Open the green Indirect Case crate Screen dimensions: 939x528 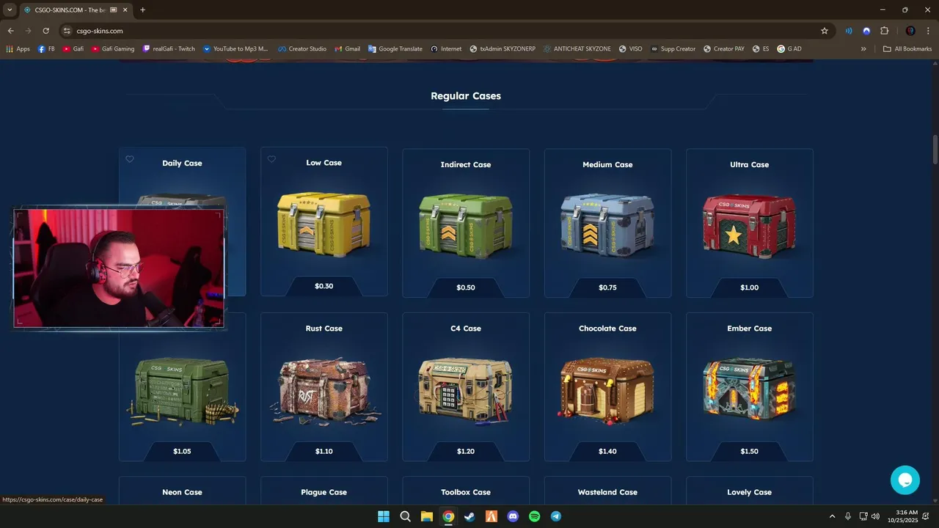466,225
